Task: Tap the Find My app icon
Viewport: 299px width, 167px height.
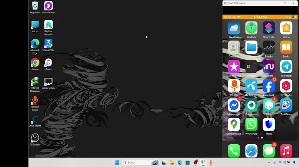Action: click(x=251, y=28)
